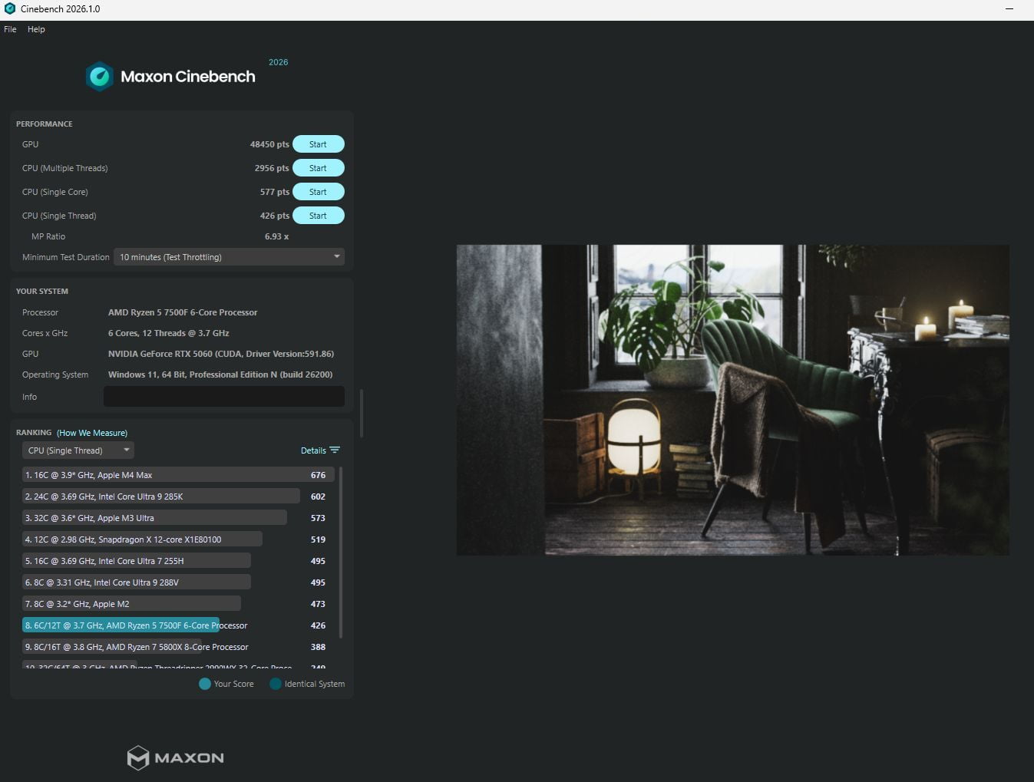The height and width of the screenshot is (782, 1034).
Task: Open the CPU (Single Thread) ranking dropdown
Action: [x=78, y=450]
